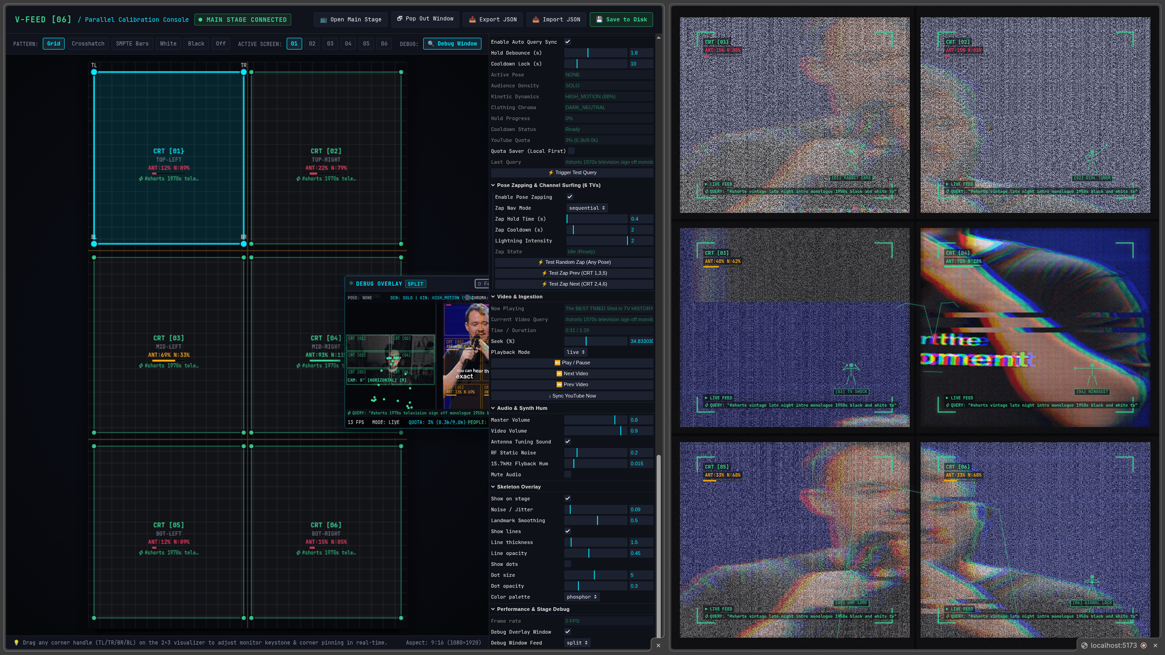Click the Prev Video icon

559,385
